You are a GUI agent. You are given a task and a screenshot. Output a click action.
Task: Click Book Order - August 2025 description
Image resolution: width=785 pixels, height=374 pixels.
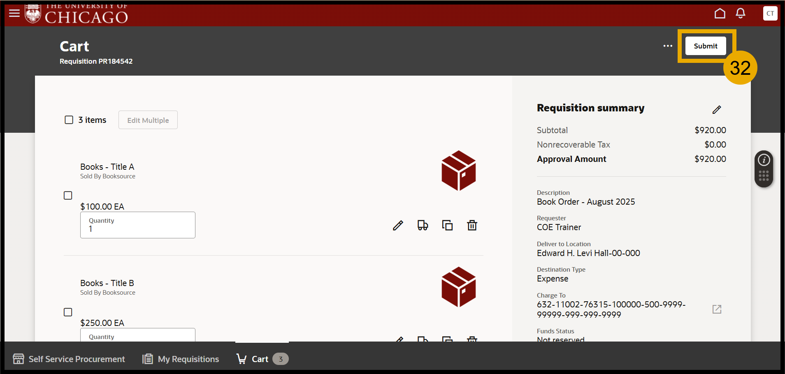586,202
